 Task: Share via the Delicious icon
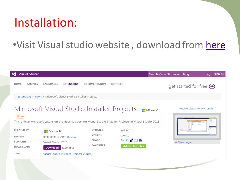(x=132, y=140)
